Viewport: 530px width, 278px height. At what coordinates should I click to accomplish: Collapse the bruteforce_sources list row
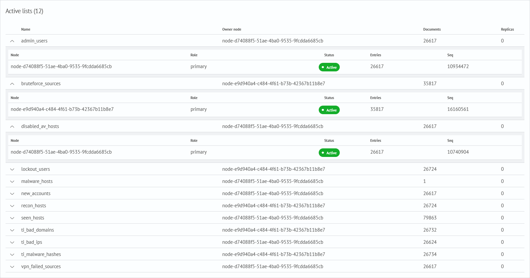(12, 84)
